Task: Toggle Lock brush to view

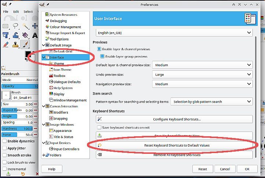Action: pyautogui.click(x=5, y=162)
